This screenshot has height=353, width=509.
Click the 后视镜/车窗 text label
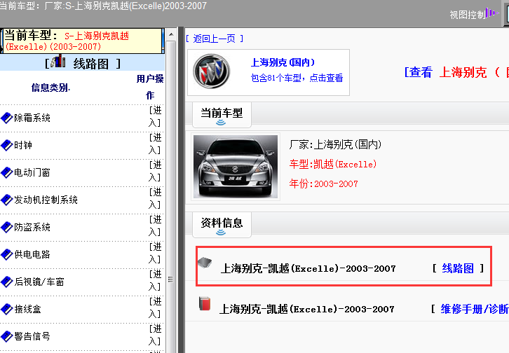click(39, 282)
